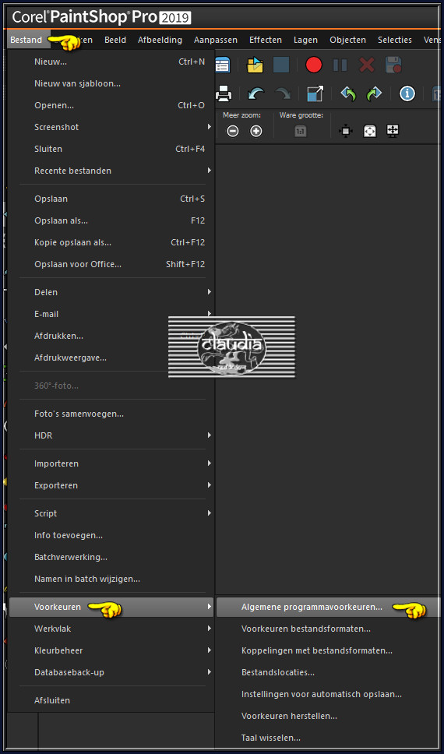Cancel script recording with the red X
444x754 pixels.
pos(367,65)
